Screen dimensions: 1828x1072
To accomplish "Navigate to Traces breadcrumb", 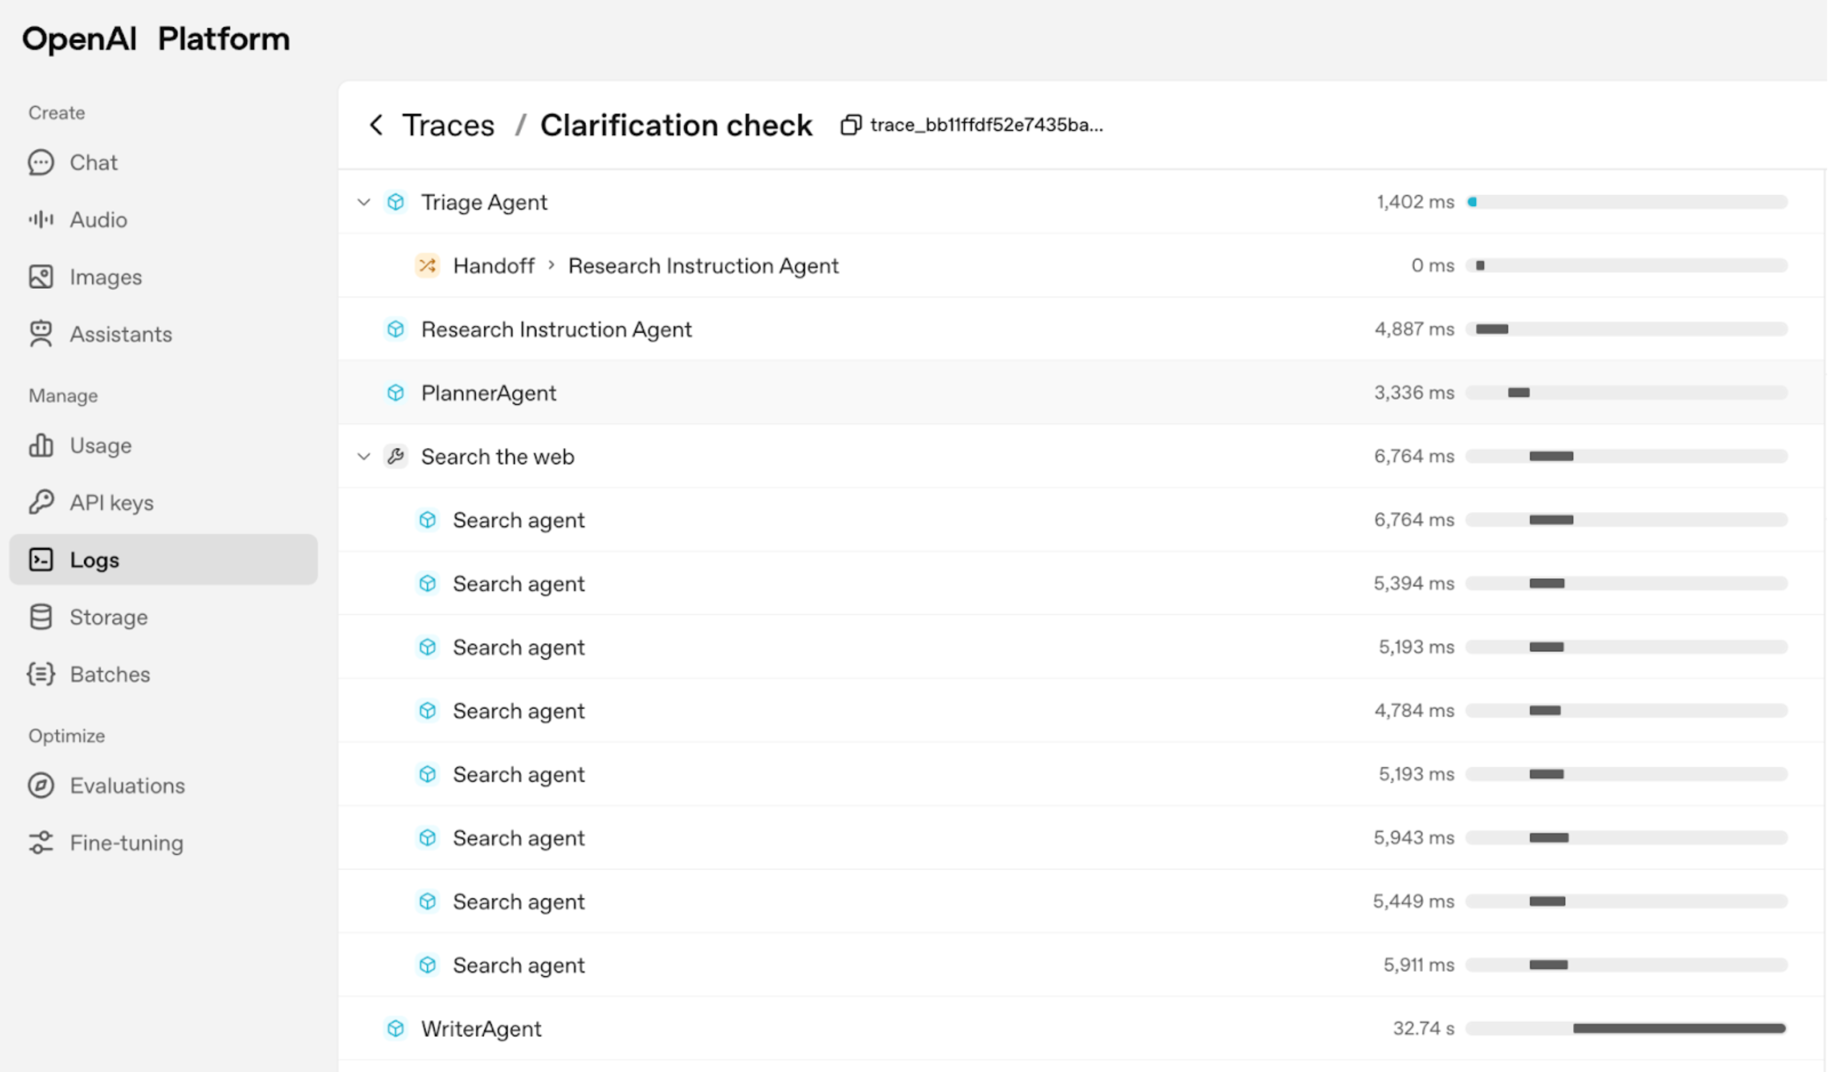I will [448, 125].
